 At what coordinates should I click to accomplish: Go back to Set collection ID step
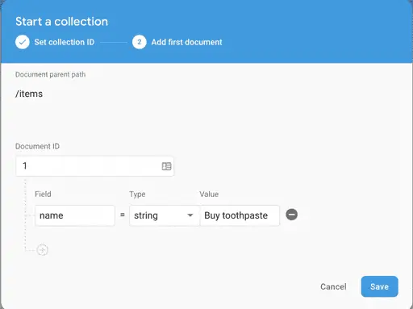click(x=64, y=42)
